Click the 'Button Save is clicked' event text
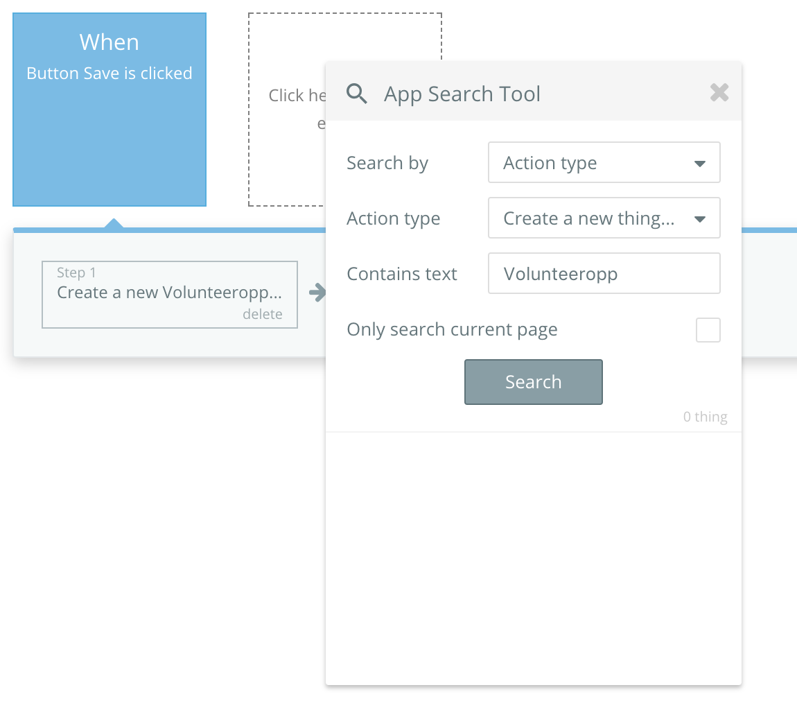This screenshot has height=710, width=797. [x=110, y=73]
